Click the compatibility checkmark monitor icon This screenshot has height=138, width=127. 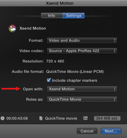(85, 118)
